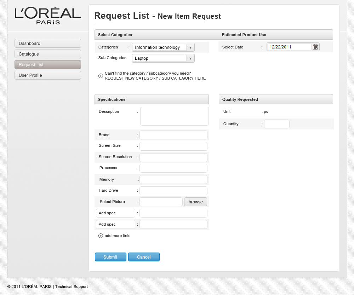Click the L'Oréal Paris logo
This screenshot has width=354, height=295.
[48, 16]
